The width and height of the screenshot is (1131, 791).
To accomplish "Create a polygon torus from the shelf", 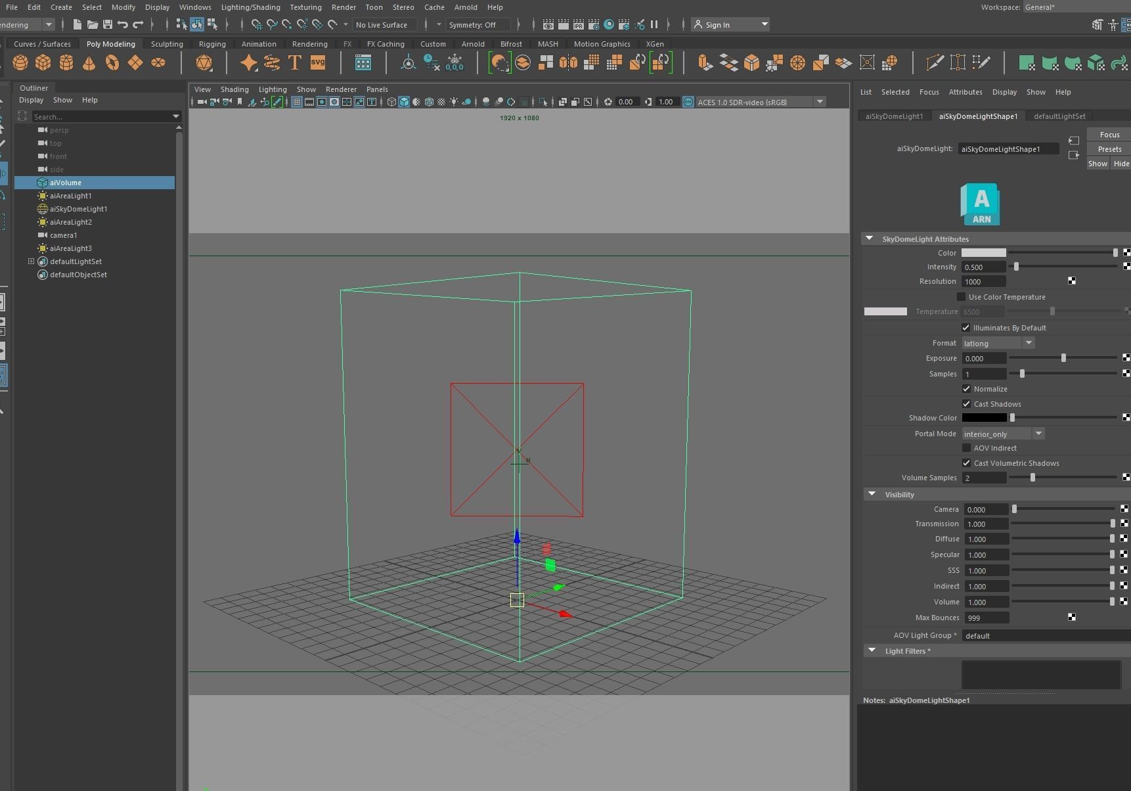I will (x=112, y=62).
